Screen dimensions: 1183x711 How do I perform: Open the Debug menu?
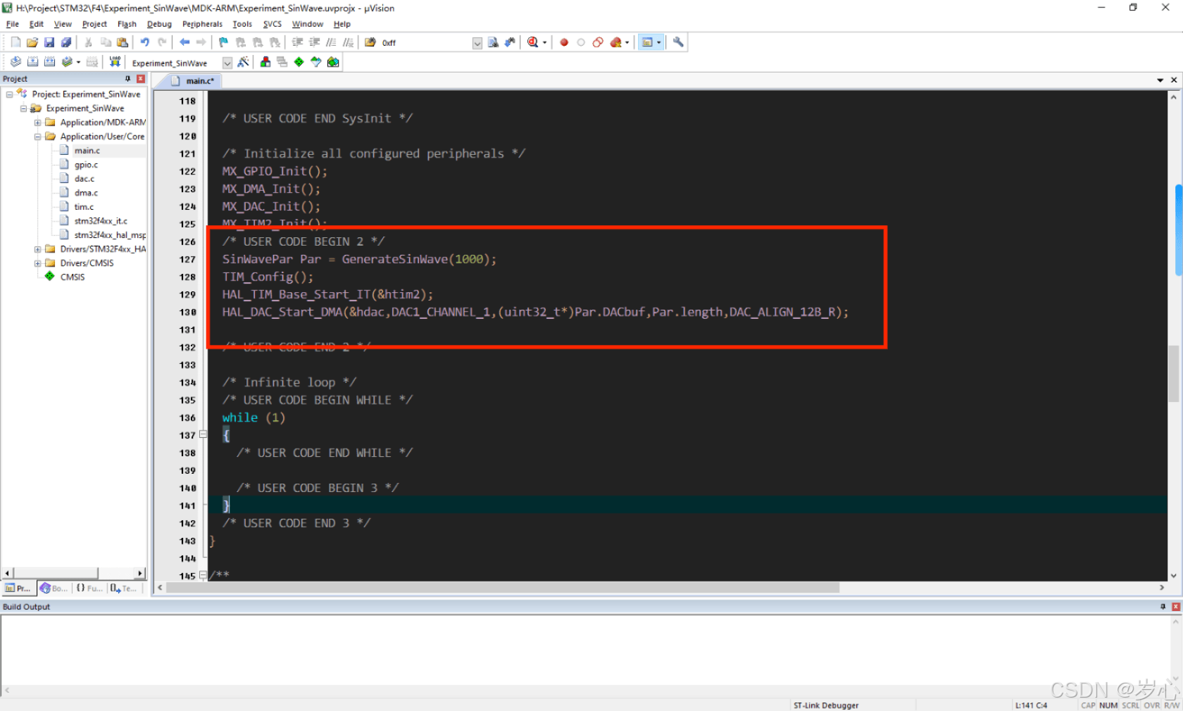pyautogui.click(x=159, y=23)
